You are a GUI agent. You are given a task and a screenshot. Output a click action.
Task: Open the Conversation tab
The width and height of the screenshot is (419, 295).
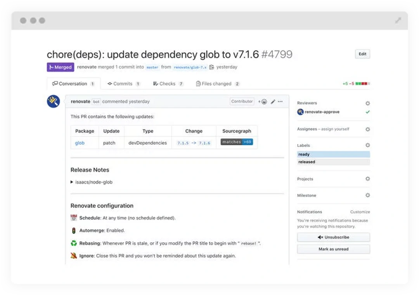(x=73, y=84)
